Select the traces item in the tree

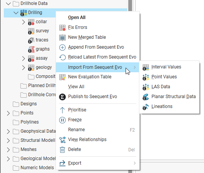click(x=42, y=40)
